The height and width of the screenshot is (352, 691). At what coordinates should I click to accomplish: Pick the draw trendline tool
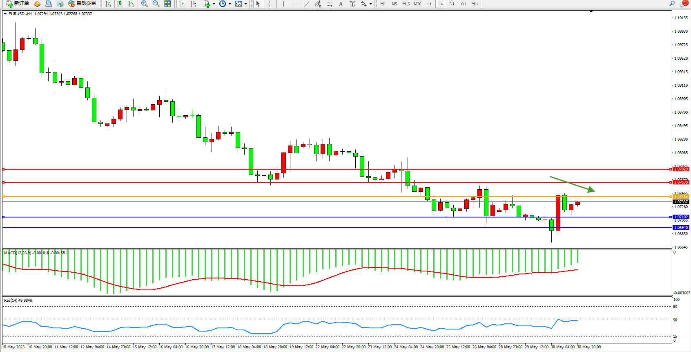[x=306, y=4]
